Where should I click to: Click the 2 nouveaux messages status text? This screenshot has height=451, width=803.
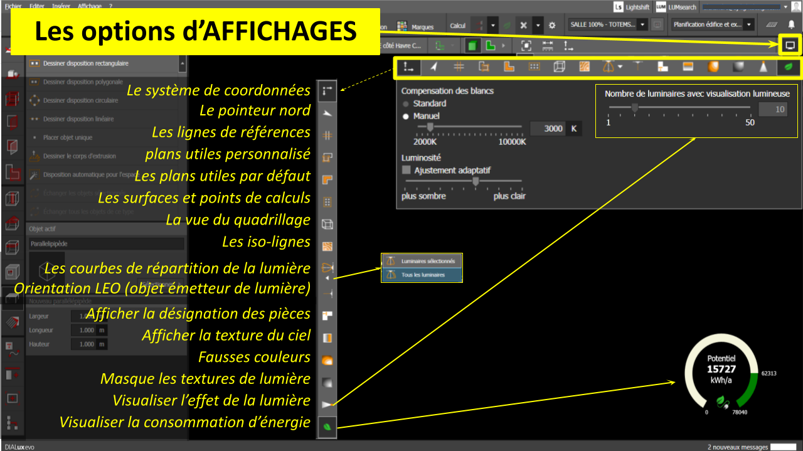click(738, 447)
